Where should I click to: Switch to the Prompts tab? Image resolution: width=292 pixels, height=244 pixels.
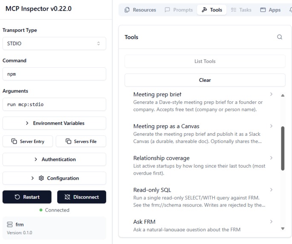pyautogui.click(x=179, y=10)
